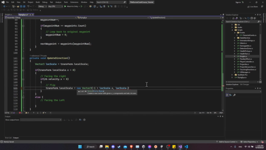The width and height of the screenshot is (266, 150).
Task: Toggle auto-hide pin on Properties panel
Action: [x=258, y=88]
